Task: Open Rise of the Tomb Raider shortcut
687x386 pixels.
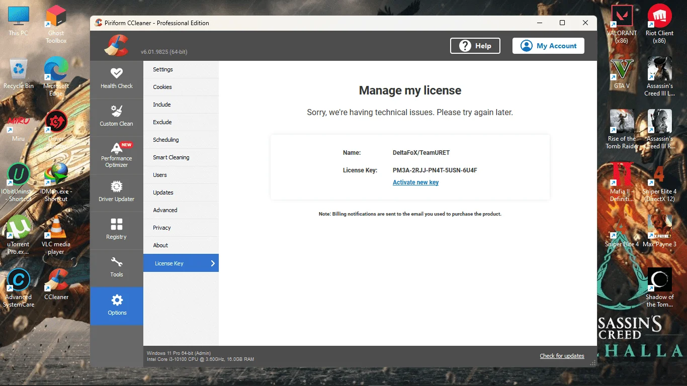Action: [622, 130]
